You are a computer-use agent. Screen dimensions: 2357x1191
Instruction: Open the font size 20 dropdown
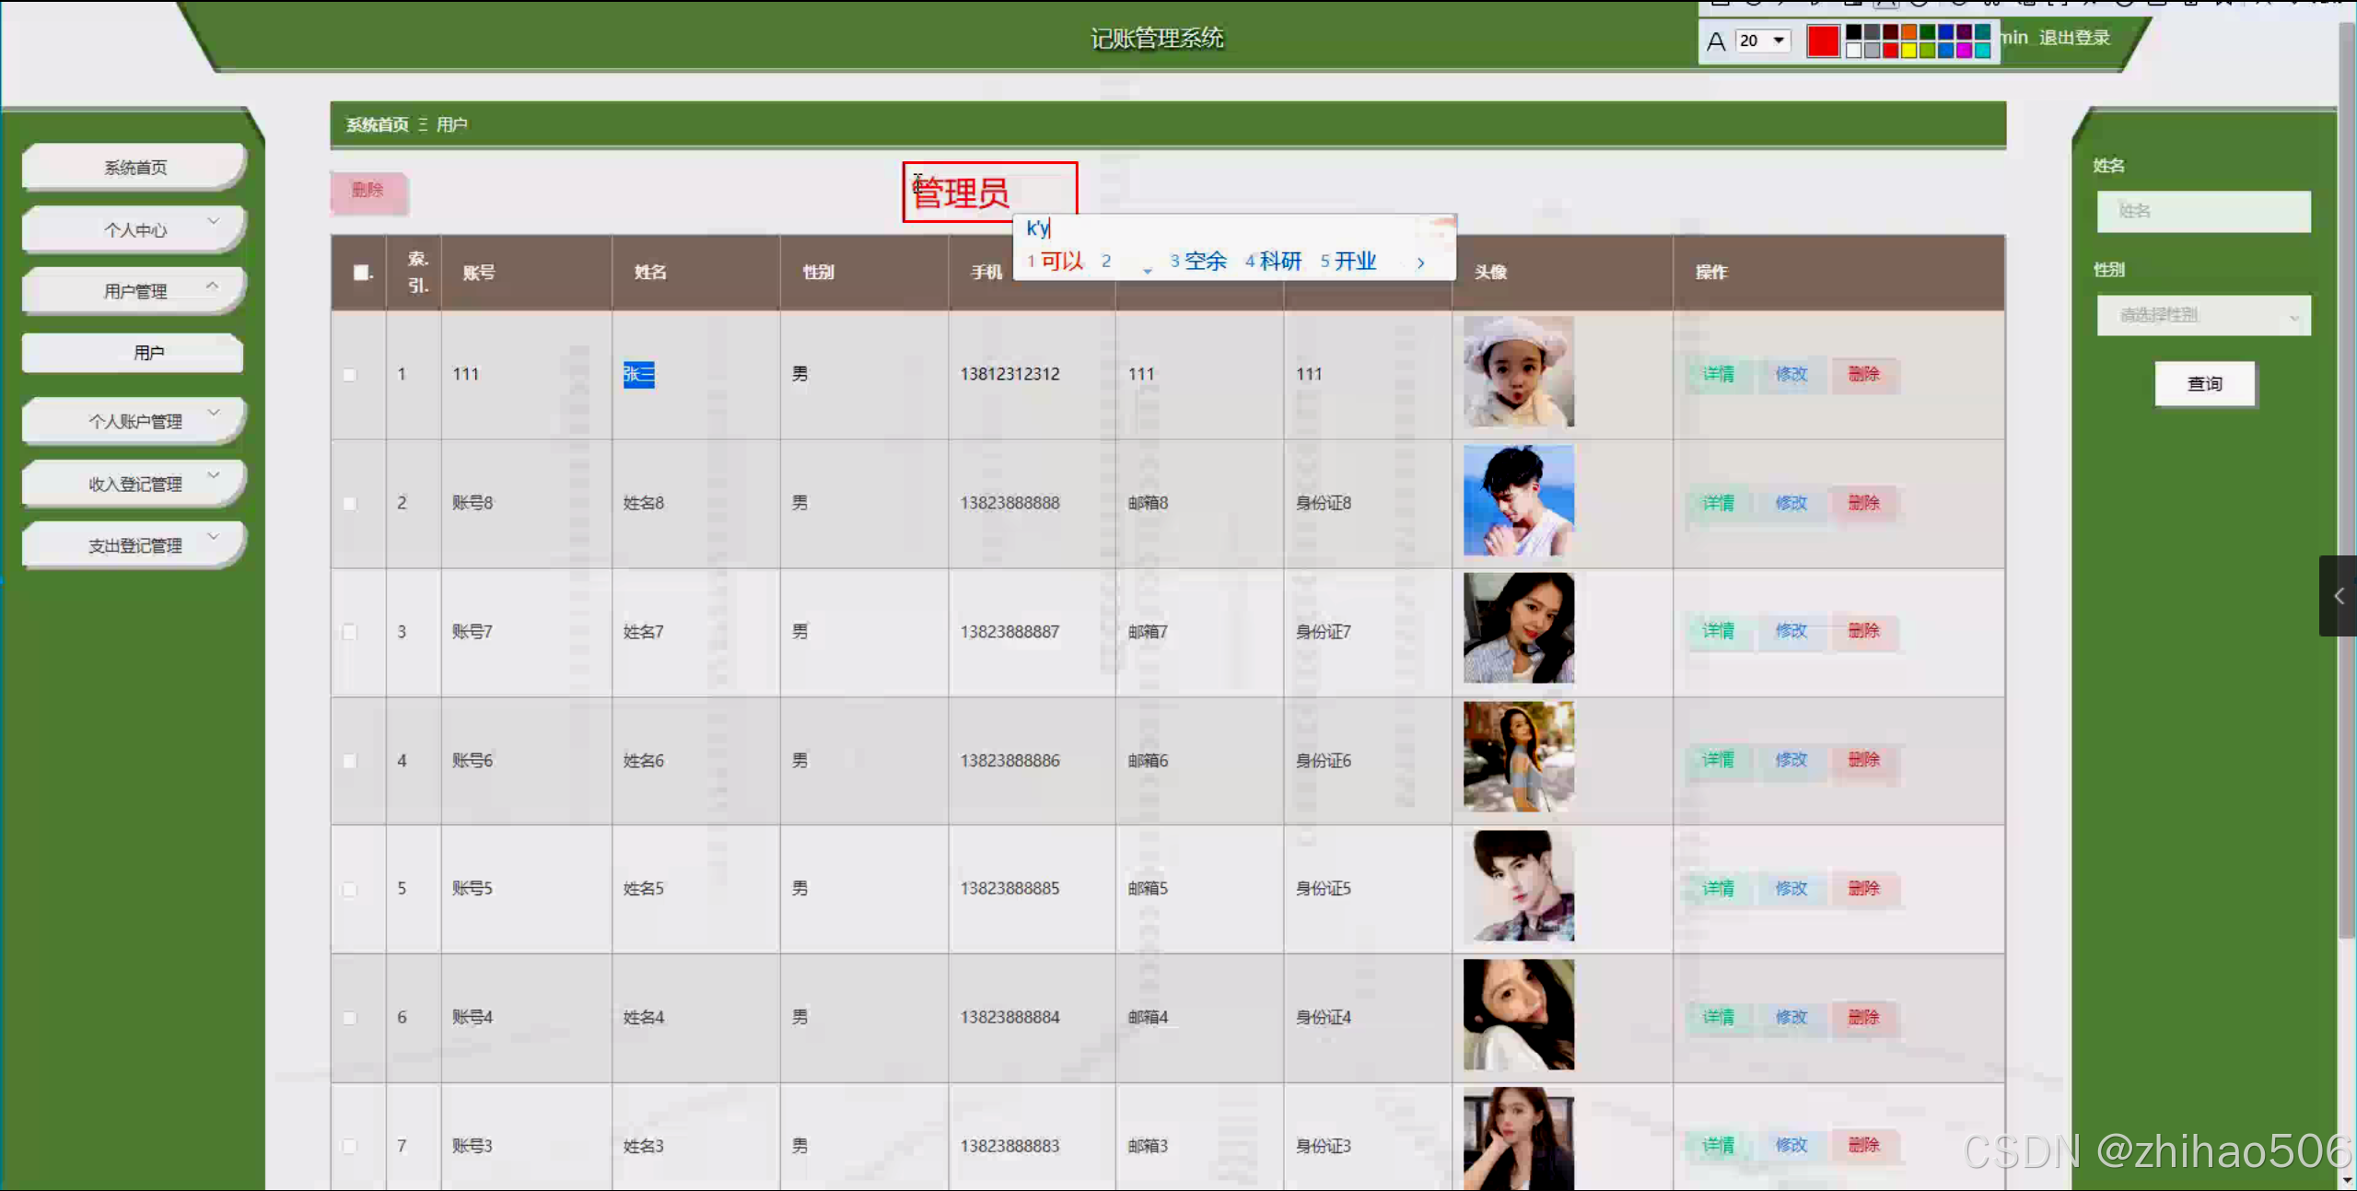point(1779,41)
